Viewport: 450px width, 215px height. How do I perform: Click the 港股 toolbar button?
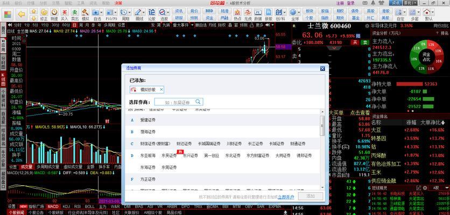click(x=386, y=11)
